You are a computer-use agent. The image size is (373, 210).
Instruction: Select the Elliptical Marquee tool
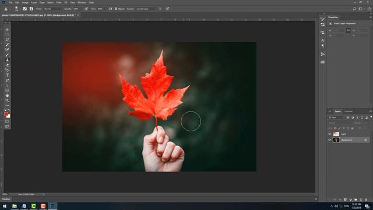point(7,35)
